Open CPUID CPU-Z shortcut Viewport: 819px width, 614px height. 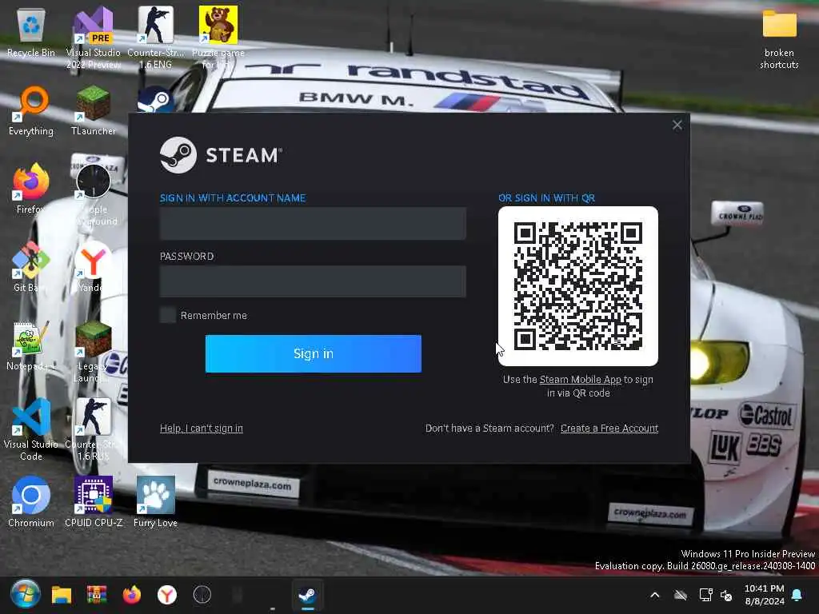pos(93,501)
